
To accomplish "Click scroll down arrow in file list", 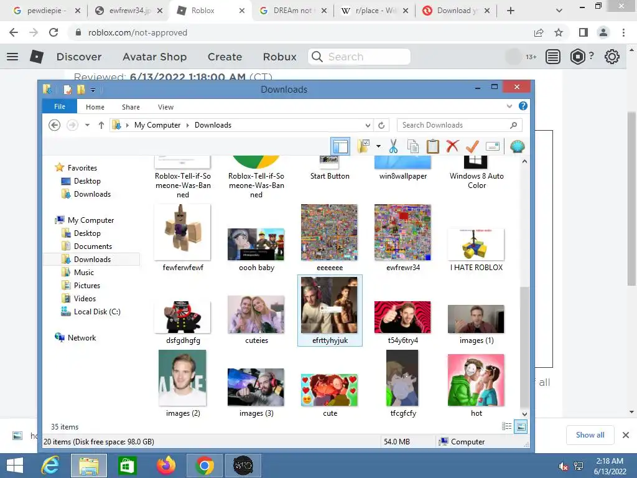I will point(524,414).
